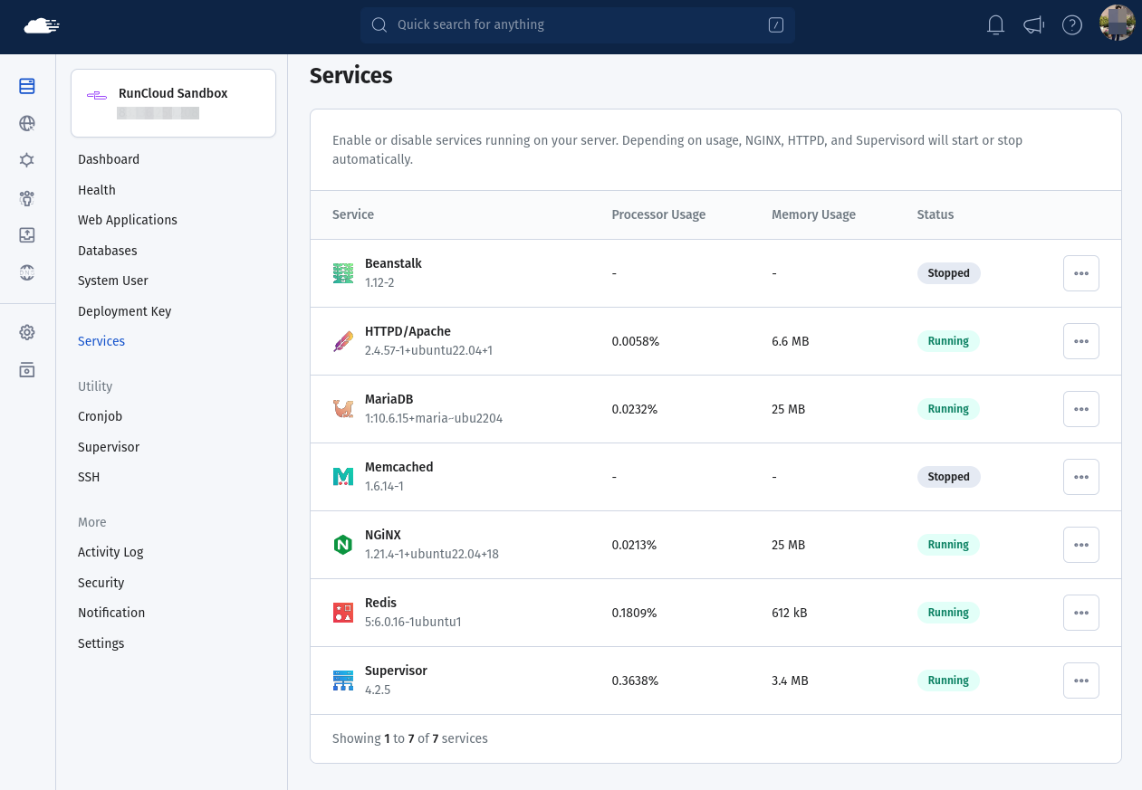Open the three-dot menu for Supervisor service

(x=1080, y=681)
